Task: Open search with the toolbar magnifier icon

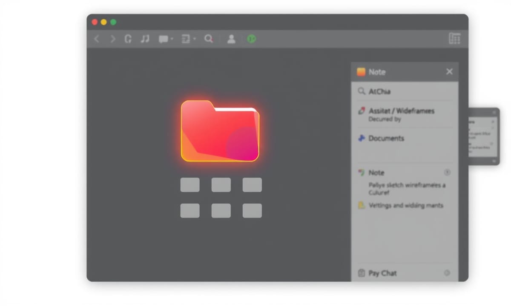Action: pos(209,39)
